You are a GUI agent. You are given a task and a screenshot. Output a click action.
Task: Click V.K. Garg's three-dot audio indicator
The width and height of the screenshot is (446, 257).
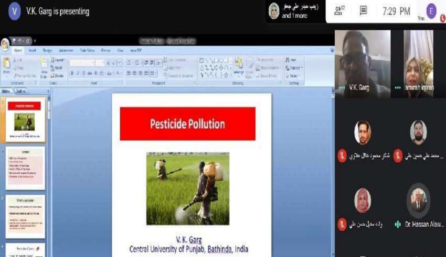[342, 88]
